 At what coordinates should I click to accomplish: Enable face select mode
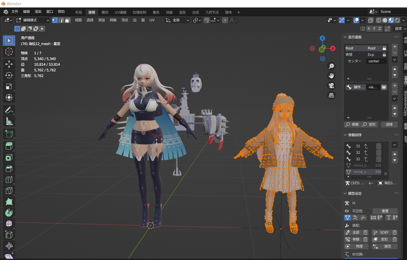point(68,20)
